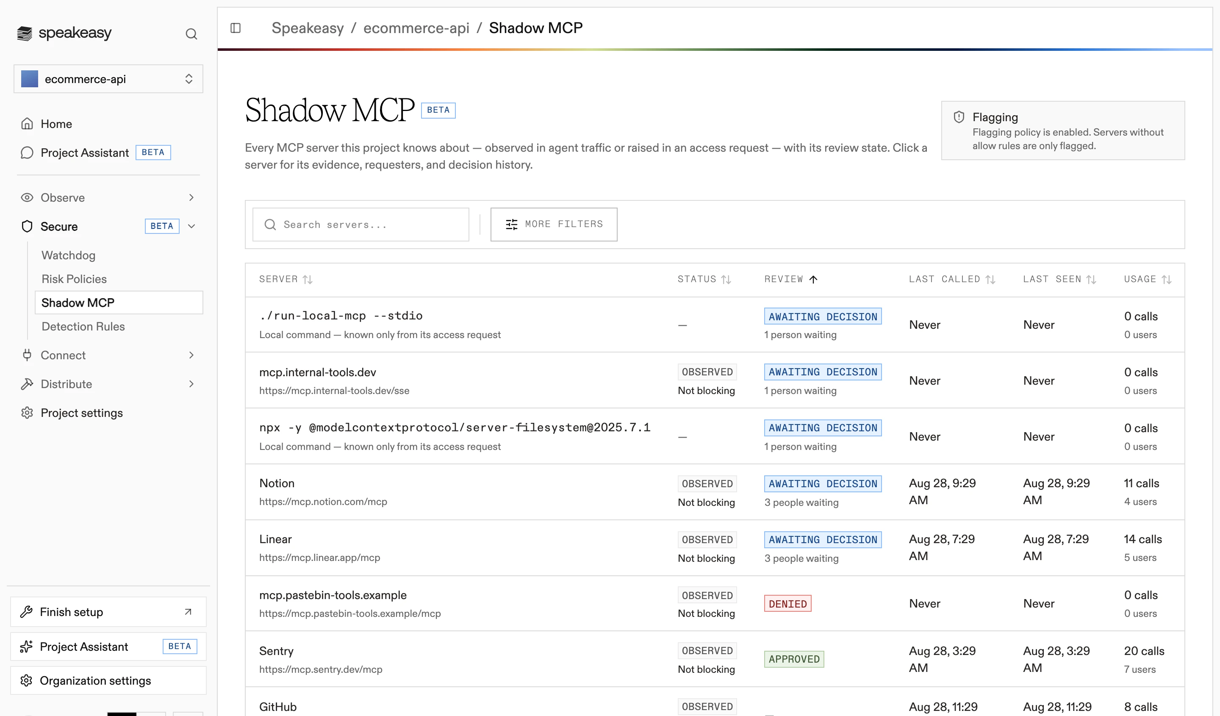Image resolution: width=1220 pixels, height=716 pixels.
Task: Click '11 calls' in Notion row
Action: pyautogui.click(x=1142, y=483)
